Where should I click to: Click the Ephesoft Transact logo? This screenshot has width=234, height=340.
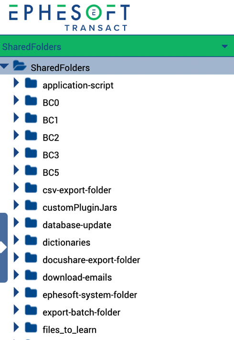click(70, 18)
